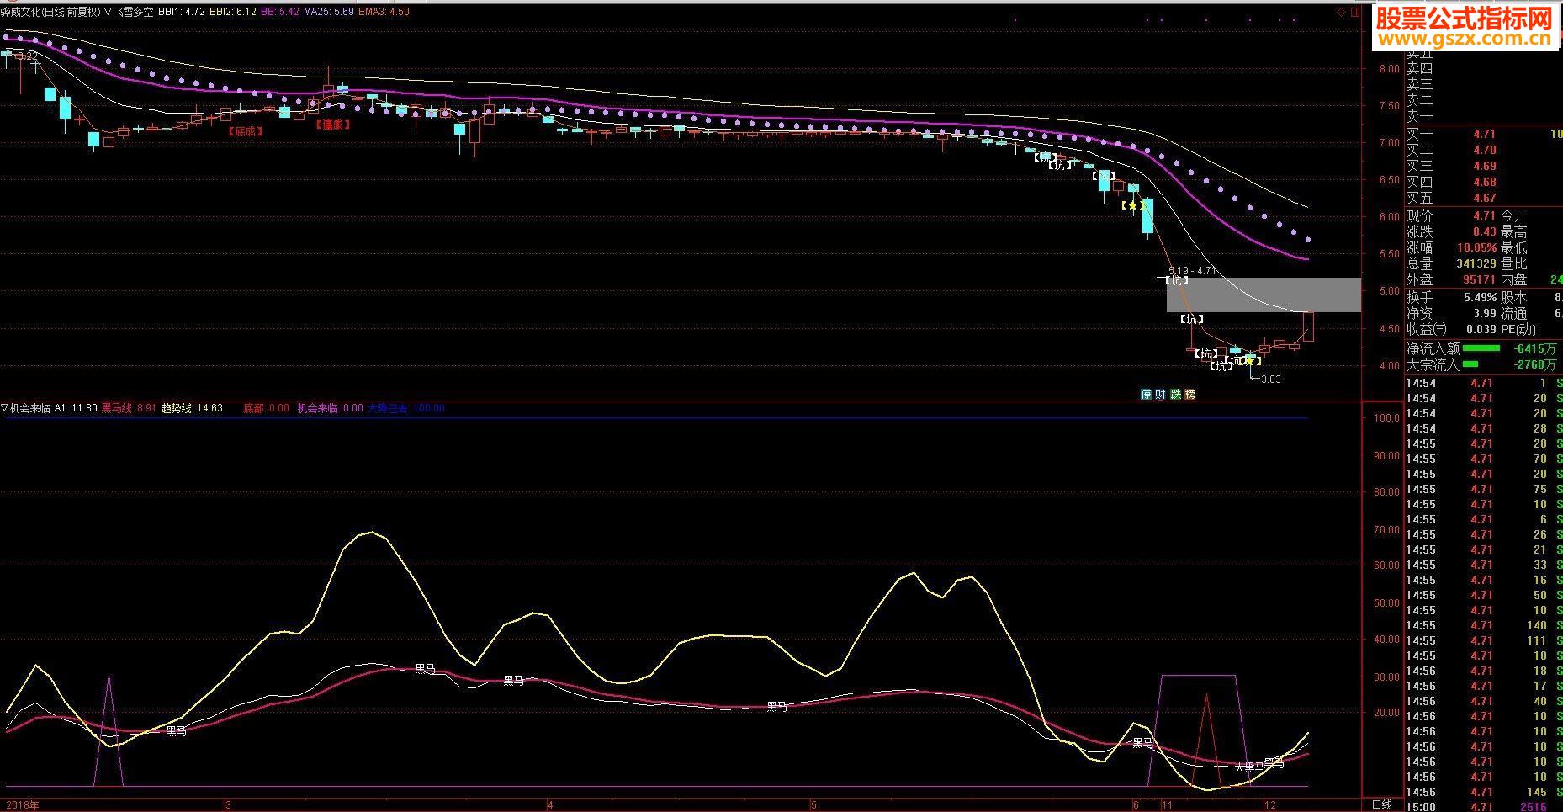The height and width of the screenshot is (812, 1563).
Task: Click the 15:00 trade row with 2516
Action: (x=1484, y=807)
